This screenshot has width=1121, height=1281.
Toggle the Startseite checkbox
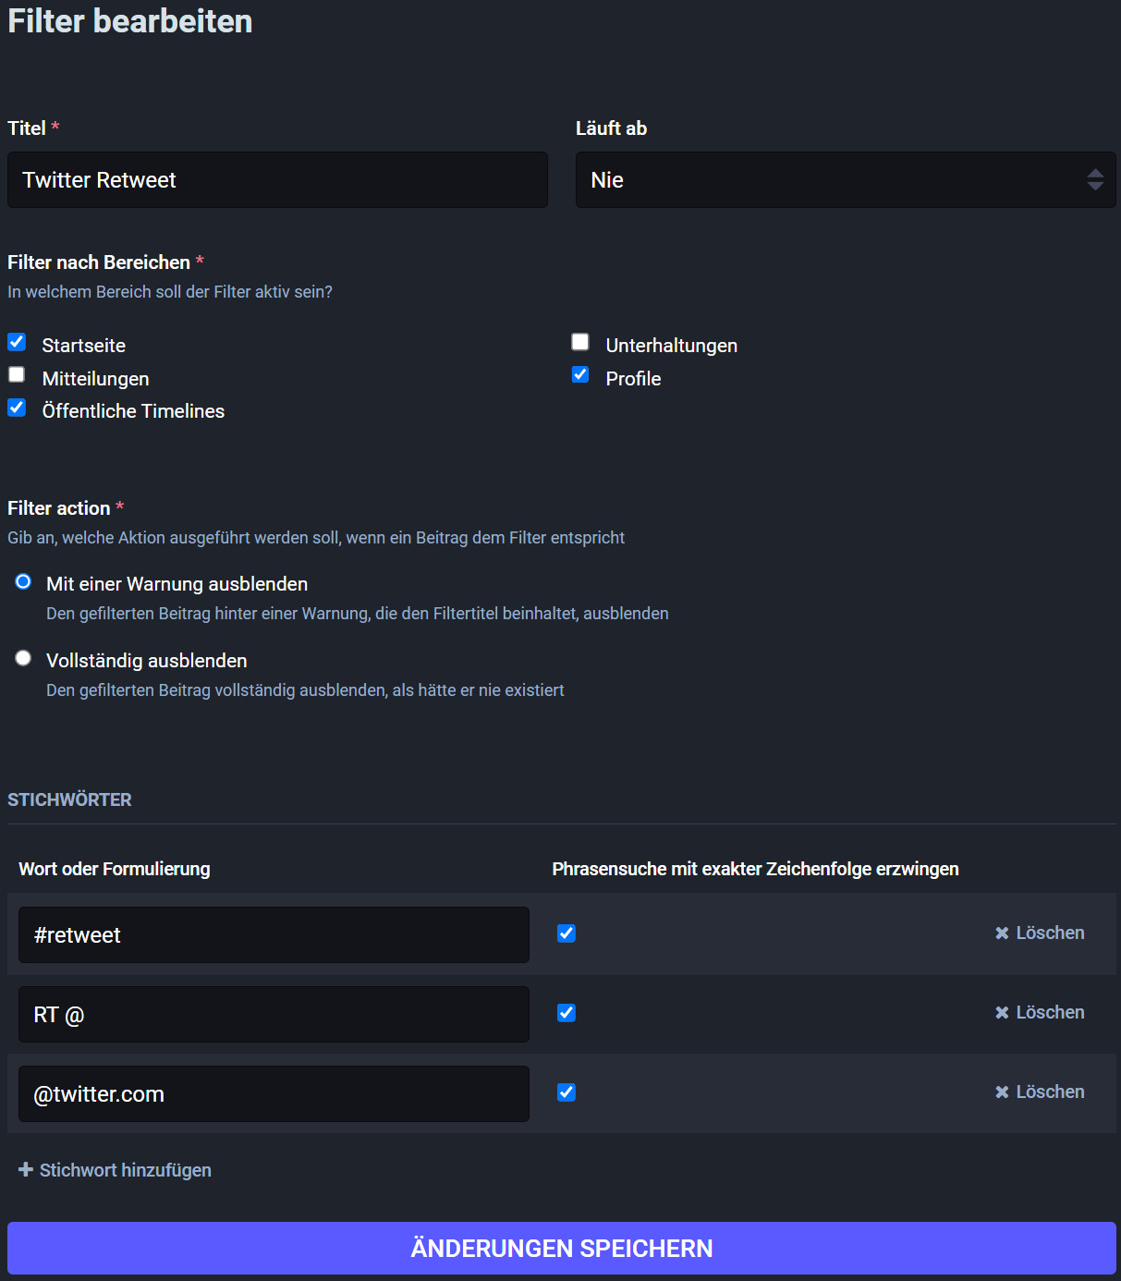coord(17,342)
